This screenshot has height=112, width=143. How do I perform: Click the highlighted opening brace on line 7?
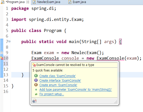click(x=120, y=42)
